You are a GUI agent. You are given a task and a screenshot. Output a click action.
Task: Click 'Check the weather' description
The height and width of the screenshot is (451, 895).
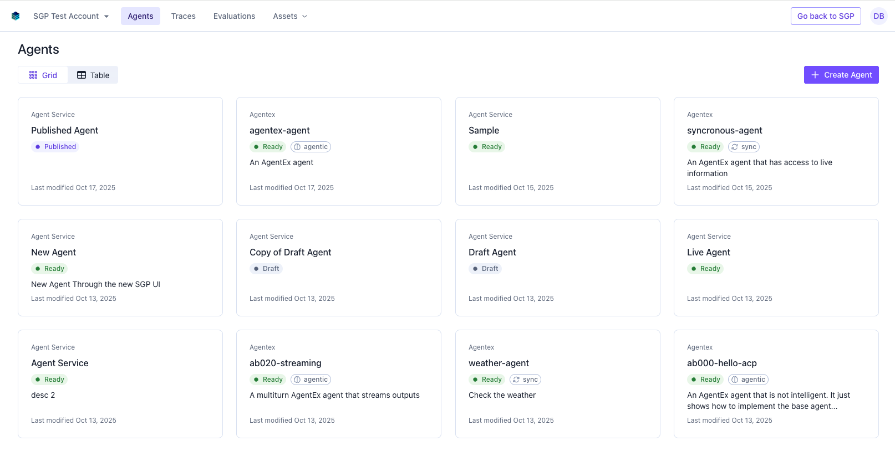click(x=502, y=395)
